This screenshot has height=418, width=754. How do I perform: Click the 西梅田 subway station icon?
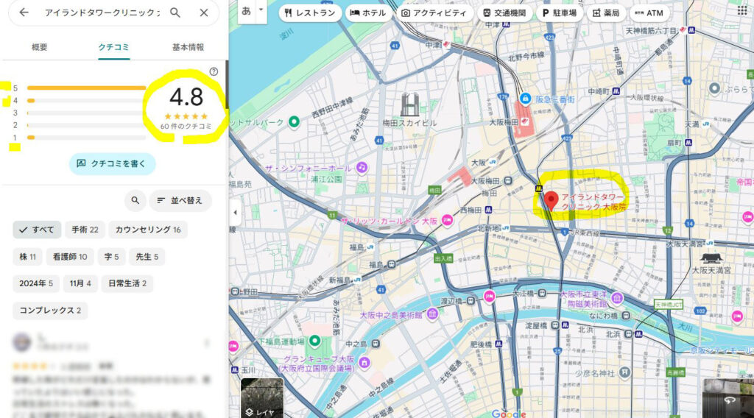pyautogui.click(x=488, y=210)
